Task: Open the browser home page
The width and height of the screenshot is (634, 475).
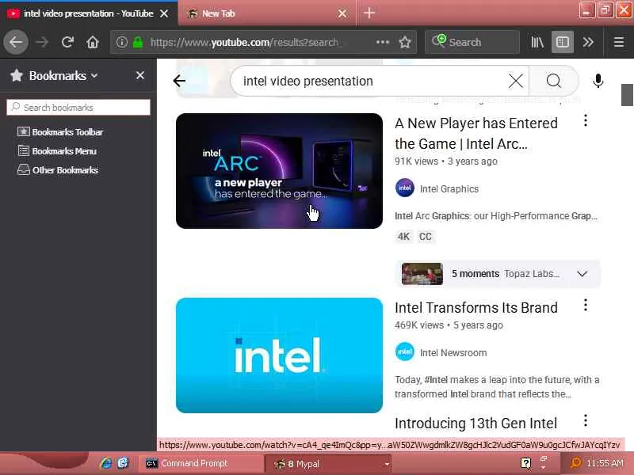Action: [x=93, y=42]
